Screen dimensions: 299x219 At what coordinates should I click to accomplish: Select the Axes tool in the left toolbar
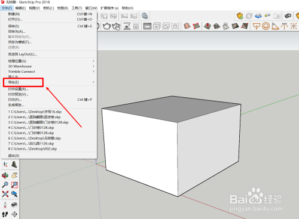click(5, 165)
